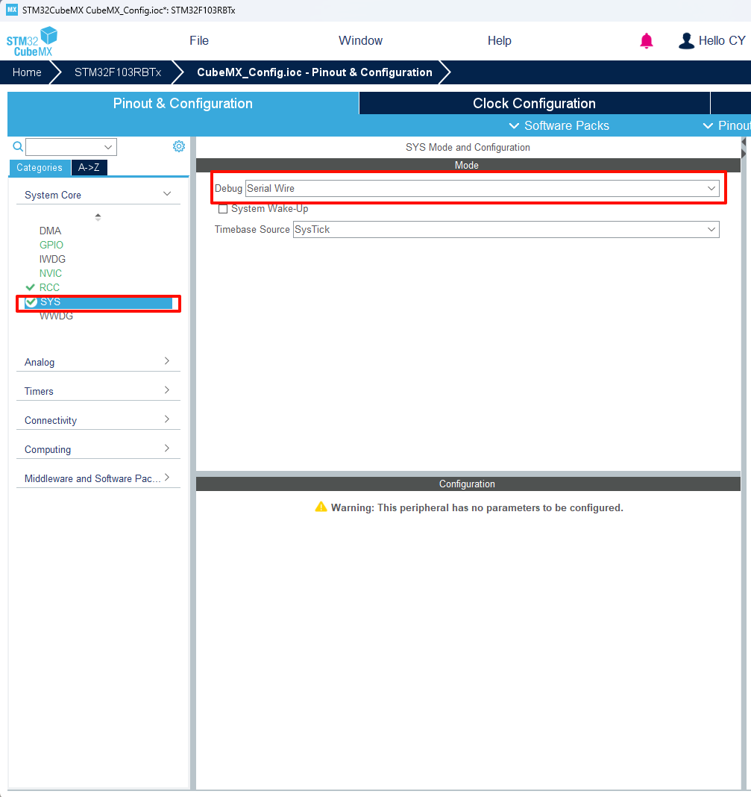The height and width of the screenshot is (797, 751).
Task: Click the STM32CubeMX logo
Action: (32, 41)
